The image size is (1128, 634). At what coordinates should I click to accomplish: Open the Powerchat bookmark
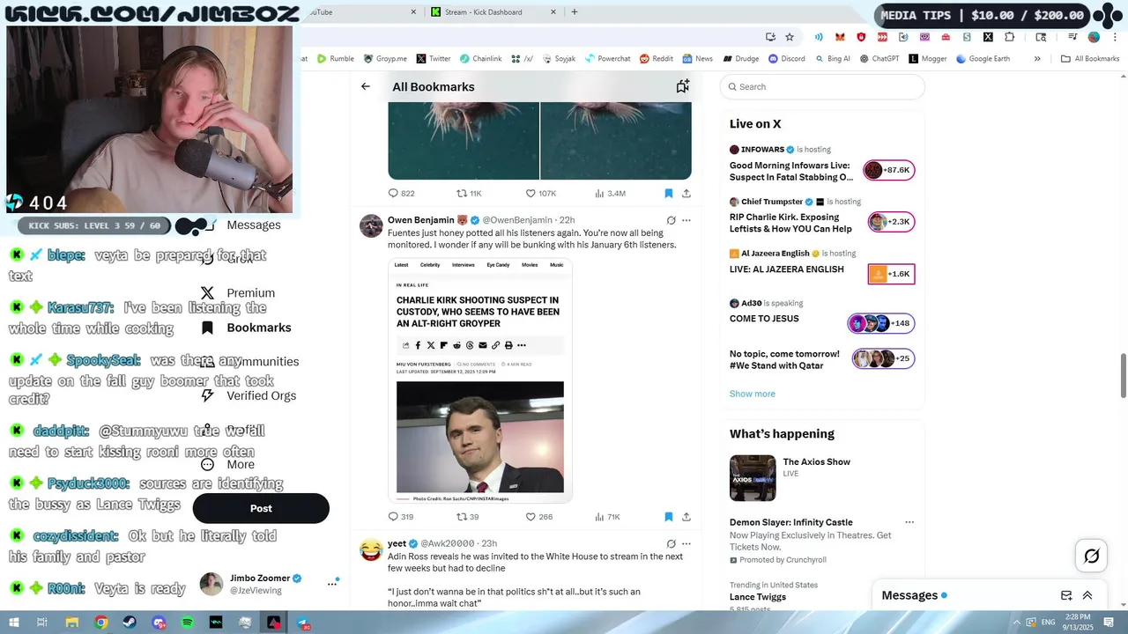coord(606,59)
